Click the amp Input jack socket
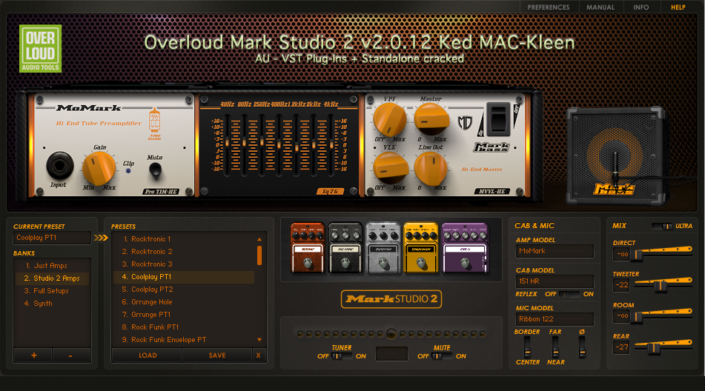705x391 pixels. [x=60, y=166]
